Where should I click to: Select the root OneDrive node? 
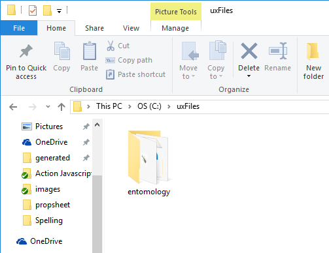[x=46, y=241]
